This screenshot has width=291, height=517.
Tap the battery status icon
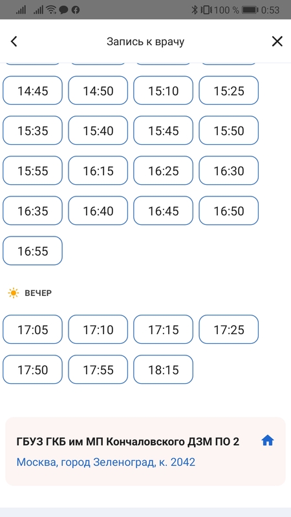(250, 10)
